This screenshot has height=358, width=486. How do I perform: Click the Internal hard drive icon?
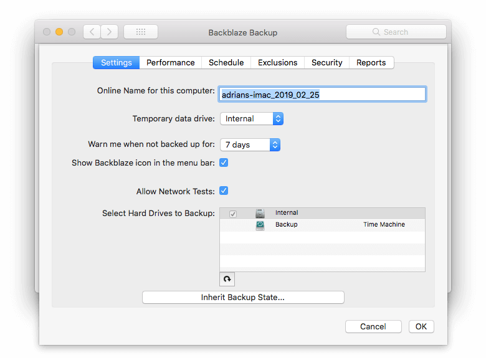pos(260,213)
